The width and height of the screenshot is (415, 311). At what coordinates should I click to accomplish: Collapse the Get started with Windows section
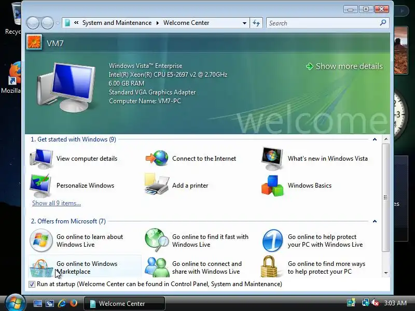click(375, 139)
